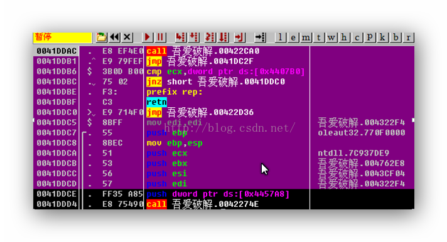Screen dimensions: 447x242
Task: Select address 0041DDBC
Action: [57, 82]
